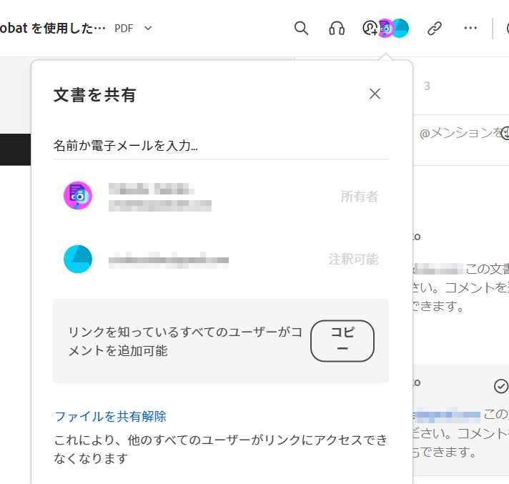Click the owner's pink avatar in share list

click(x=78, y=195)
